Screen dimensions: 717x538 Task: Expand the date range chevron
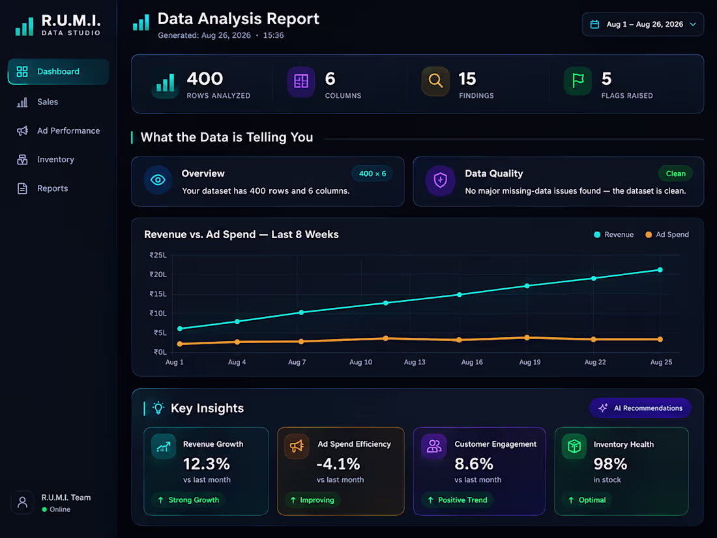click(x=694, y=24)
